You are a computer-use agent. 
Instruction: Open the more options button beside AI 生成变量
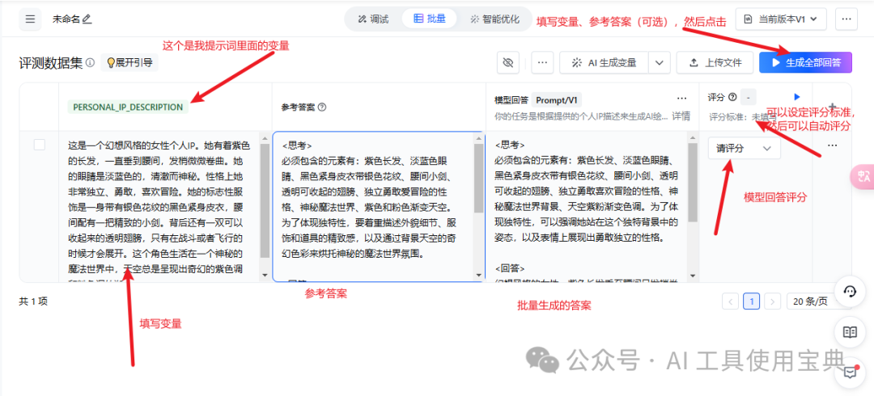541,62
